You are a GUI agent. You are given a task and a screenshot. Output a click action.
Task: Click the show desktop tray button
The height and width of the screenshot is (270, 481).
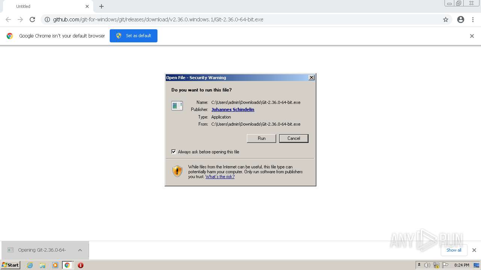point(476,265)
